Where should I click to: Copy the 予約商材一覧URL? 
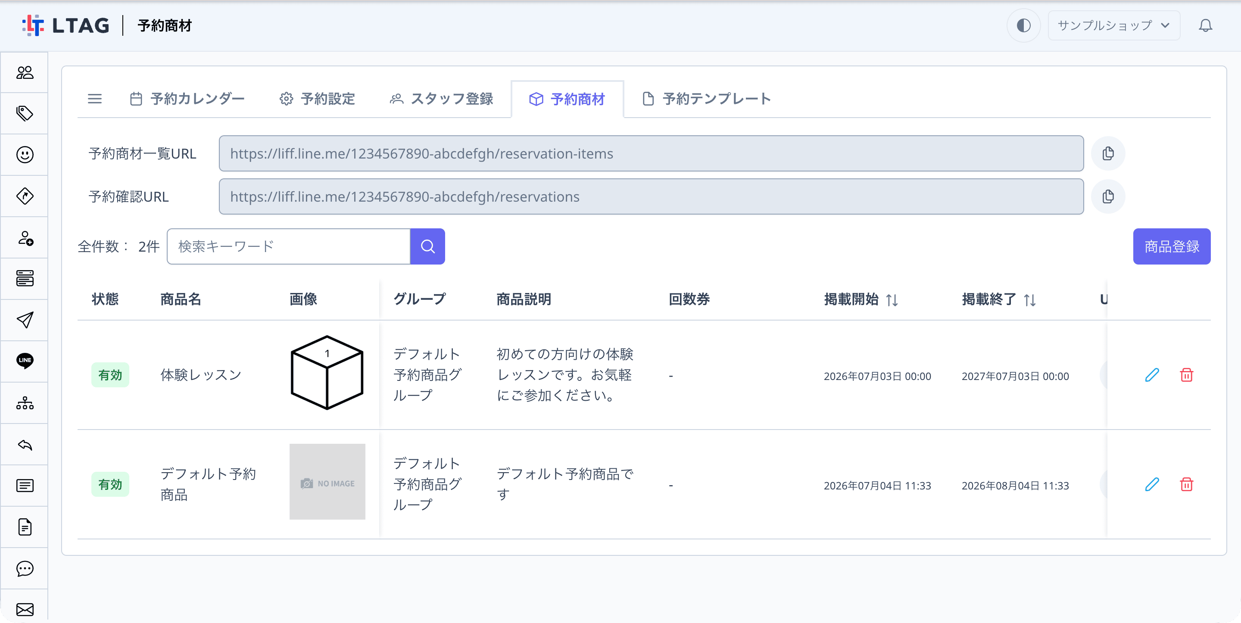point(1108,154)
